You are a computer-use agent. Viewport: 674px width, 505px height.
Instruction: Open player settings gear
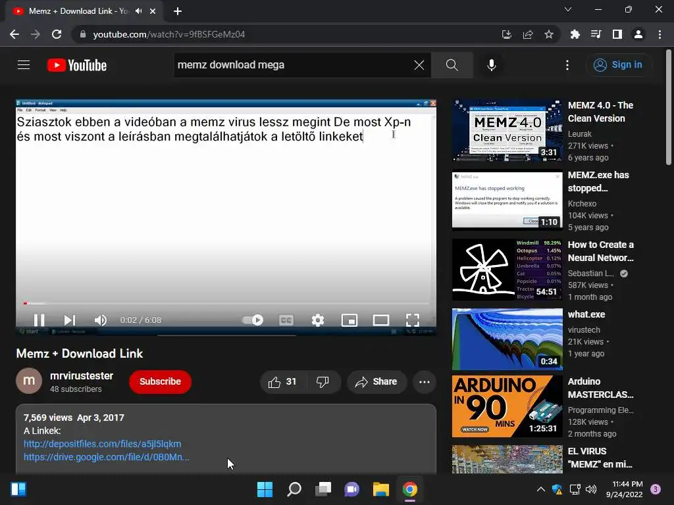(x=318, y=320)
